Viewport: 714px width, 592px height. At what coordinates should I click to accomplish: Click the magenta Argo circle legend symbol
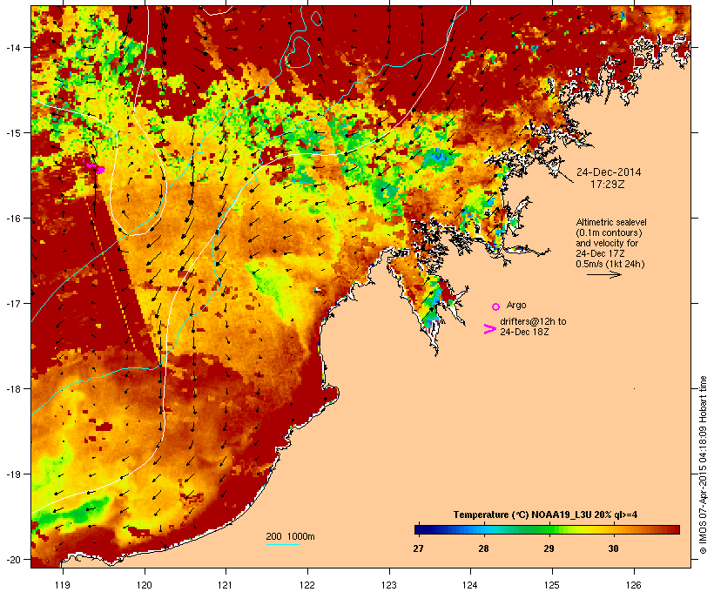point(496,306)
